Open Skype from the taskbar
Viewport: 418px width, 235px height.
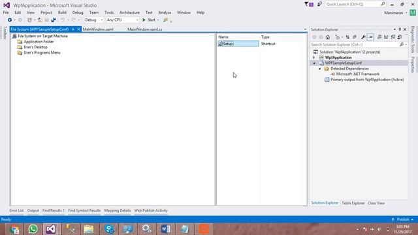click(109, 229)
